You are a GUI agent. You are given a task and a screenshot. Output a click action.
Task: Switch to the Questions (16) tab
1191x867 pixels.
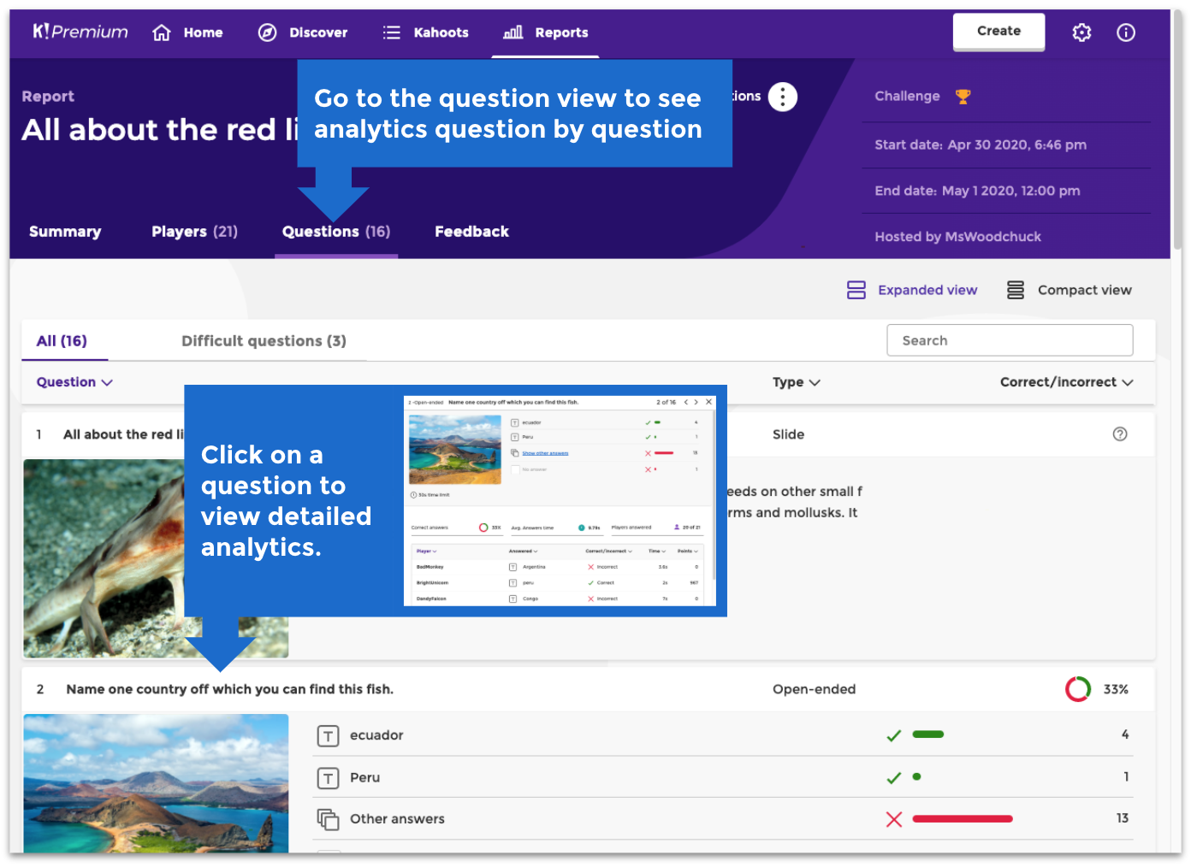coord(336,232)
